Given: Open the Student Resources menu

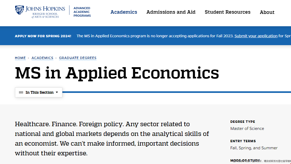Looking at the screenshot, I should point(228,12).
